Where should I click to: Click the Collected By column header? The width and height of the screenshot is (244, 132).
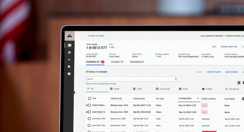116,99
